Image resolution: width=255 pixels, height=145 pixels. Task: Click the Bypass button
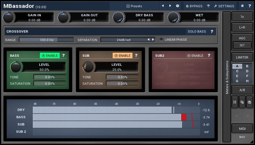tap(194, 6)
